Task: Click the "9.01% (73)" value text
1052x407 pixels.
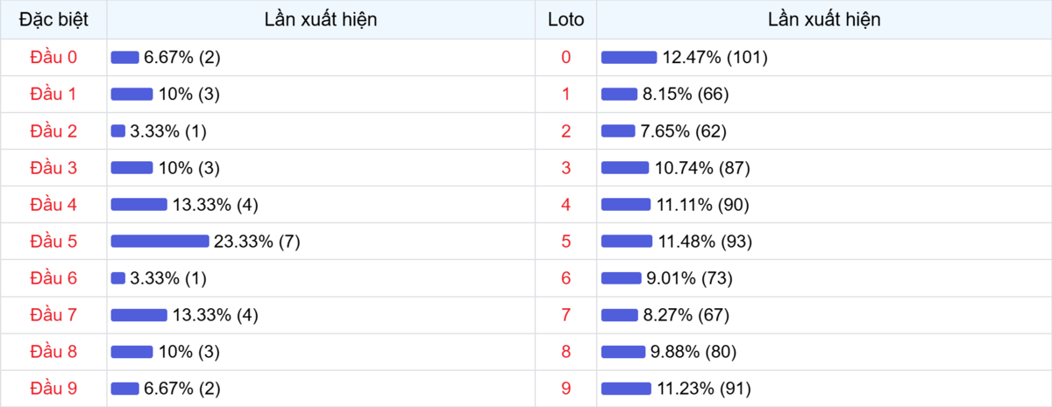Action: tap(689, 278)
